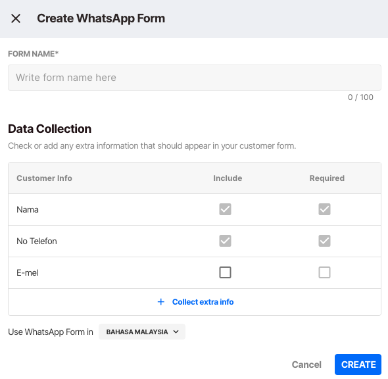Toggle Required checkbox for Nama
This screenshot has height=379, width=388.
tap(324, 209)
